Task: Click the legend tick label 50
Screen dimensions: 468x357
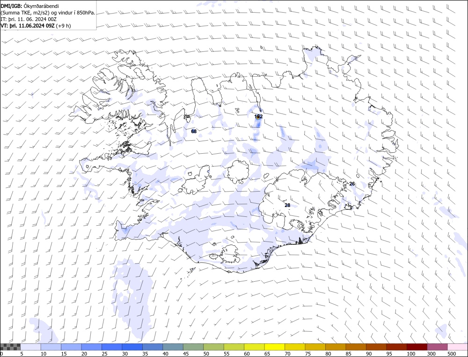Action: tap(206, 354)
